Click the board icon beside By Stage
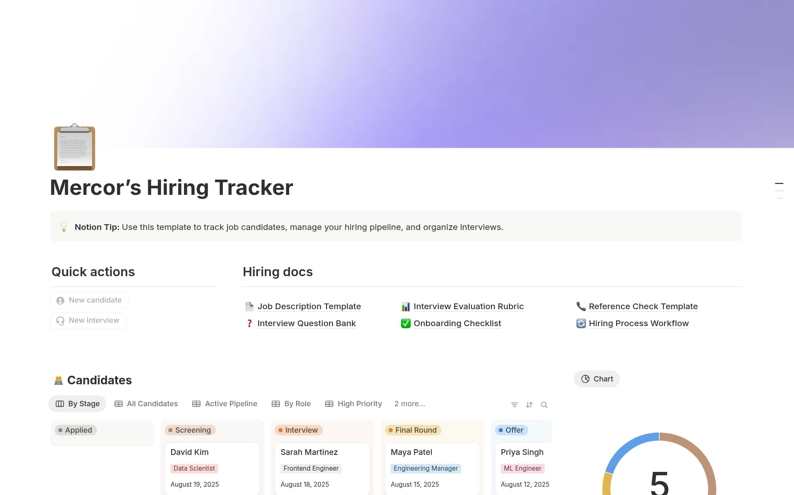Viewport: 794px width, 495px height. 60,404
